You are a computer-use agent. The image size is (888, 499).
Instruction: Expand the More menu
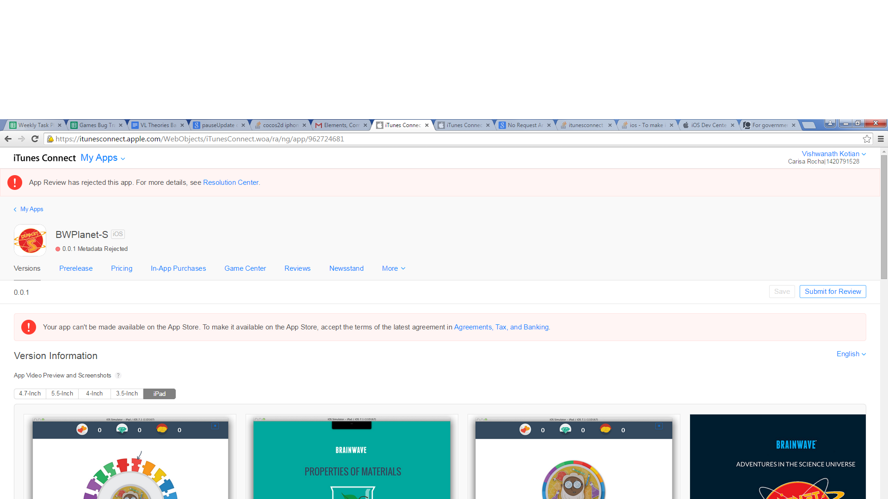pos(394,268)
